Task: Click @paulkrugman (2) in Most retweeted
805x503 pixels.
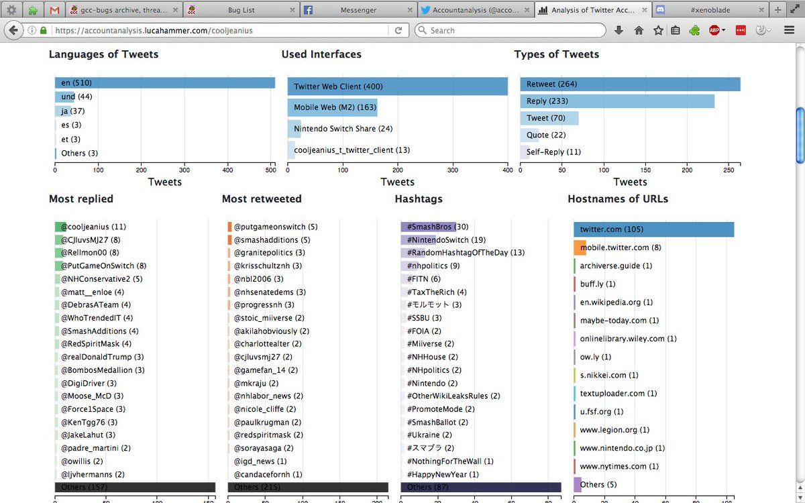Action: tap(267, 422)
